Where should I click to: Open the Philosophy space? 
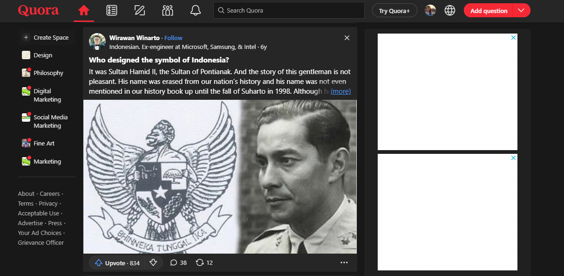point(48,73)
